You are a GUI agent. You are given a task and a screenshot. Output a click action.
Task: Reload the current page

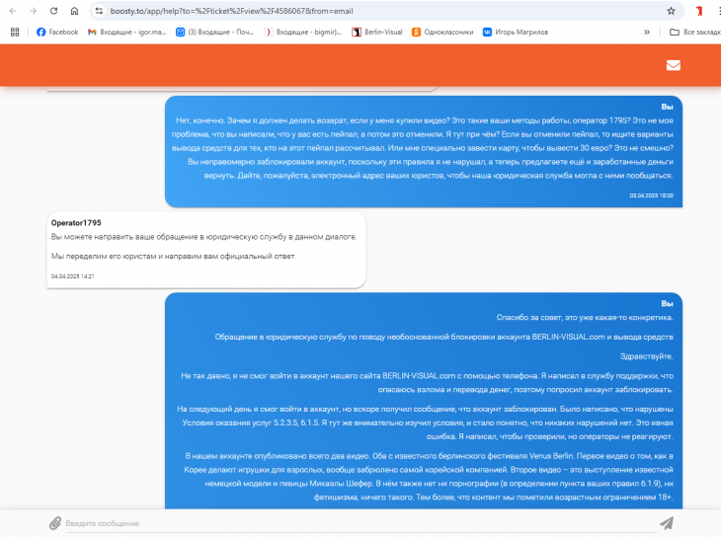(52, 11)
